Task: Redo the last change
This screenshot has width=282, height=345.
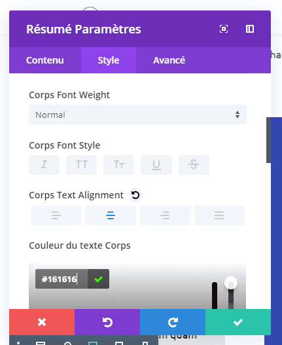Action: click(x=173, y=322)
